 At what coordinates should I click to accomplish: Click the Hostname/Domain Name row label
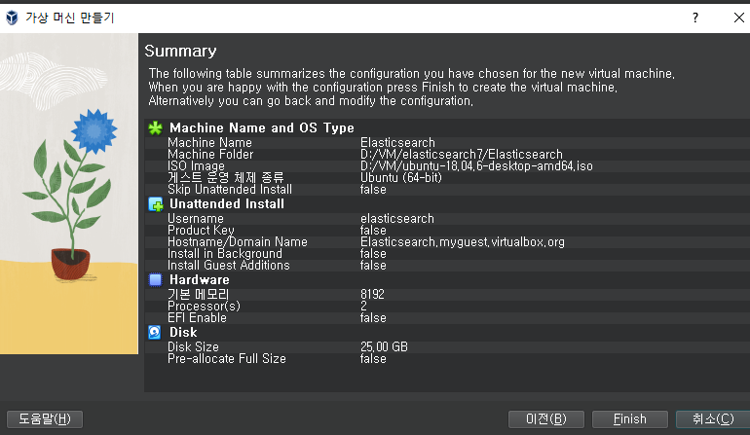coord(238,242)
